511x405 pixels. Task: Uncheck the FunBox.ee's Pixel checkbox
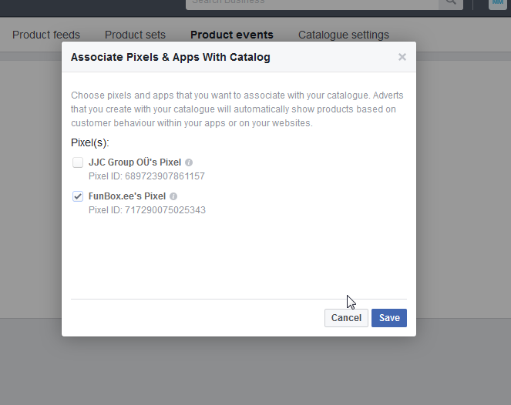(x=78, y=196)
